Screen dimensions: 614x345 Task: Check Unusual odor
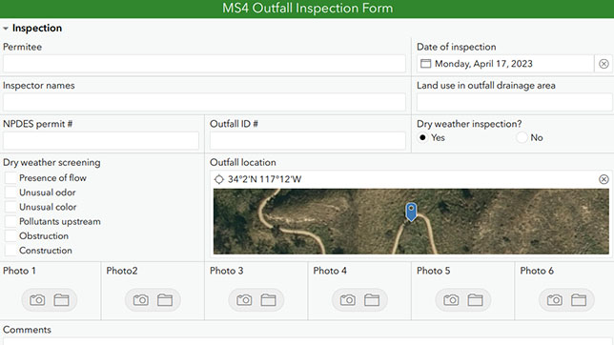click(x=10, y=193)
